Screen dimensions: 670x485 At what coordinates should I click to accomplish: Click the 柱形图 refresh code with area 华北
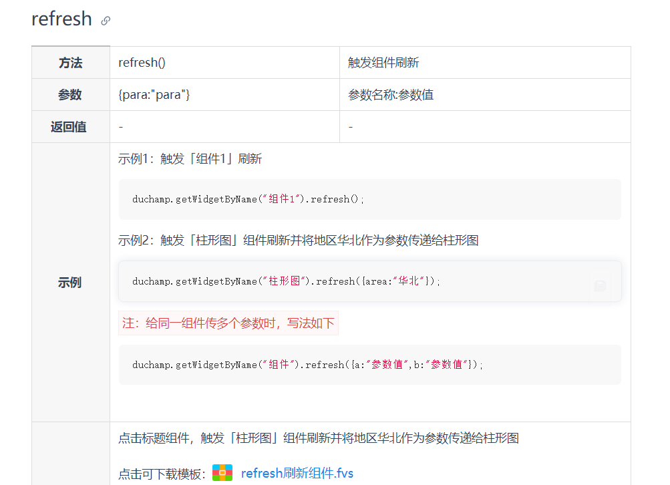pos(286,281)
